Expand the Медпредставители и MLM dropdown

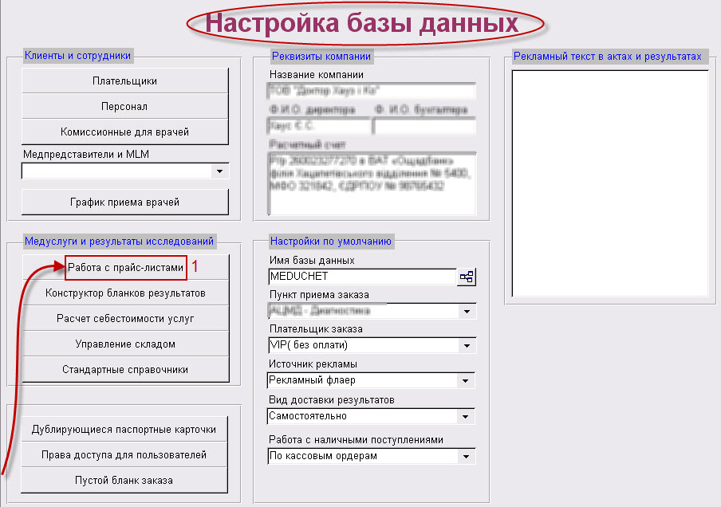click(x=220, y=171)
